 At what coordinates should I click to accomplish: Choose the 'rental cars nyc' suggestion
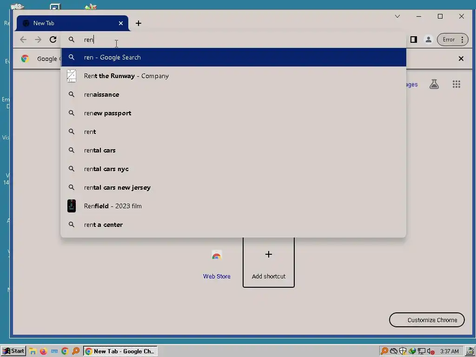(x=233, y=169)
